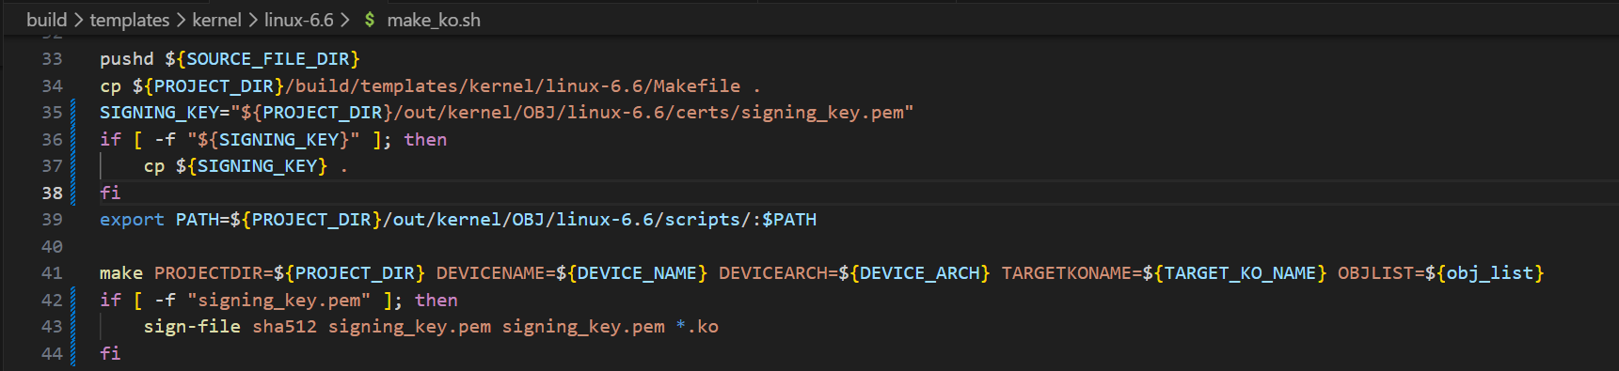Click line number 41 in the gutter
1619x371 pixels.
(52, 273)
